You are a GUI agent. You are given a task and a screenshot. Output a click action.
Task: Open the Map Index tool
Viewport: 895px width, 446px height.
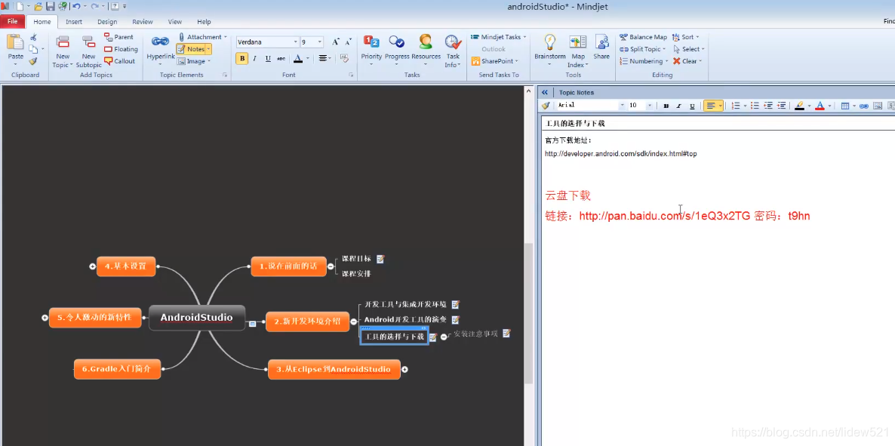578,51
